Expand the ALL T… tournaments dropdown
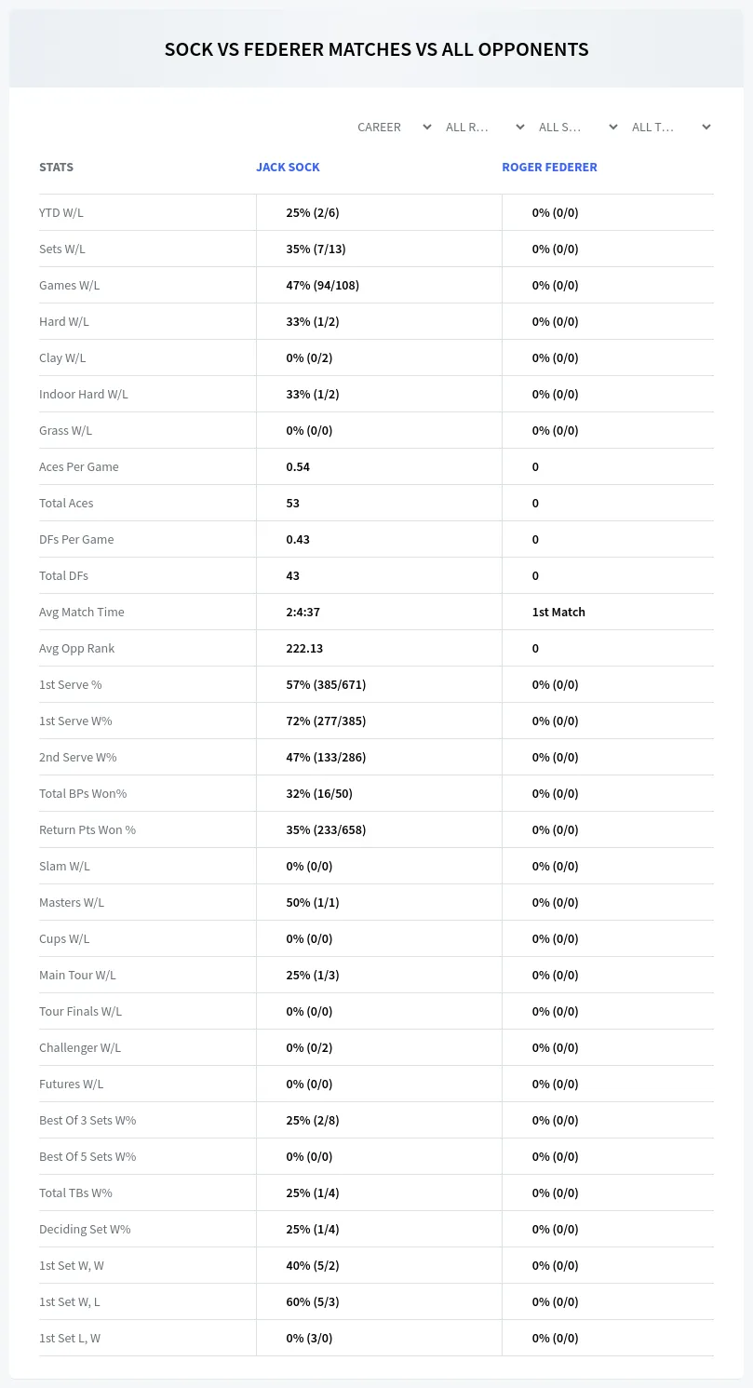The image size is (753, 1388). 672,127
